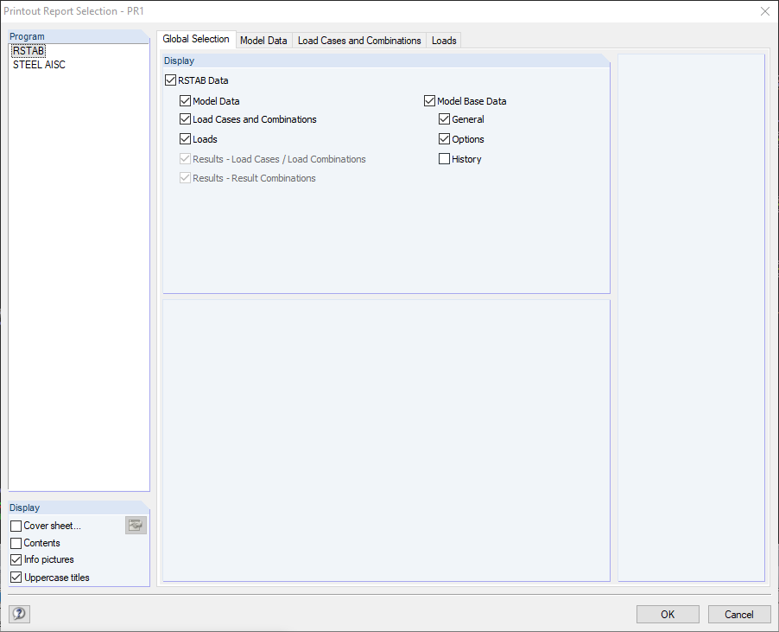Select STEEL AISC in the Program list
This screenshot has height=632, width=779.
[x=38, y=64]
